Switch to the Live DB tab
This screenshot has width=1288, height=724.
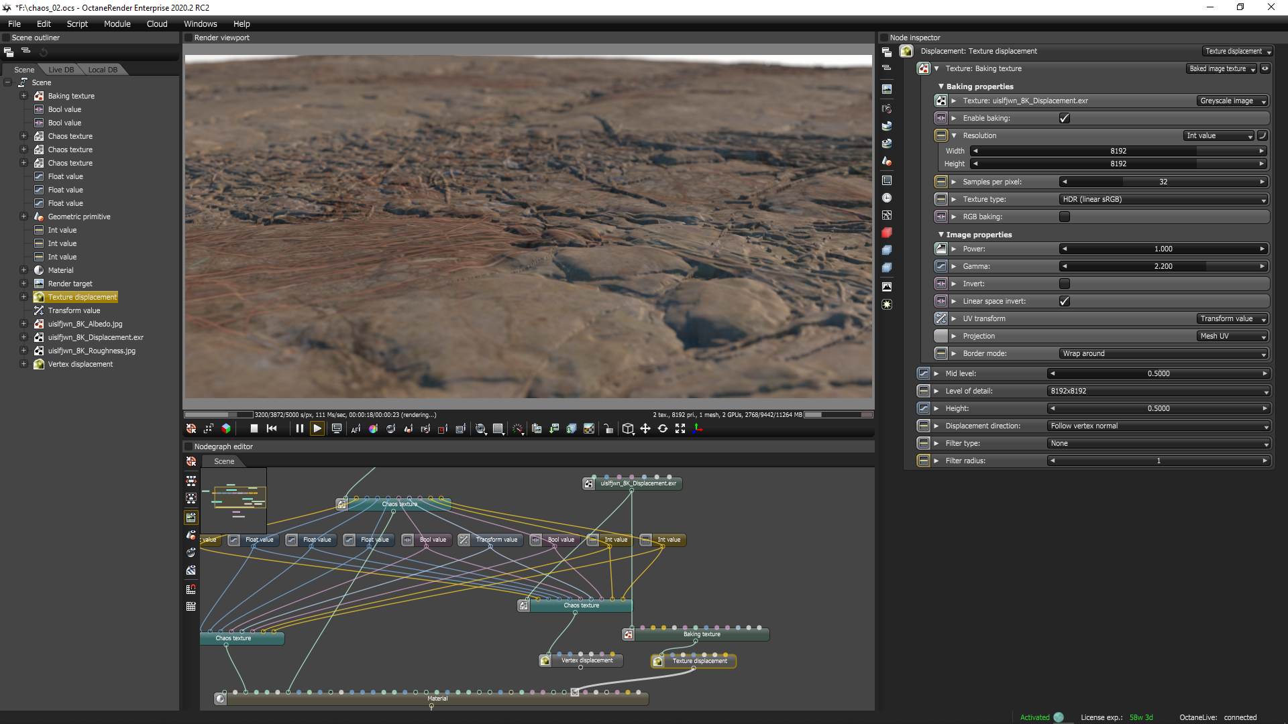coord(61,70)
